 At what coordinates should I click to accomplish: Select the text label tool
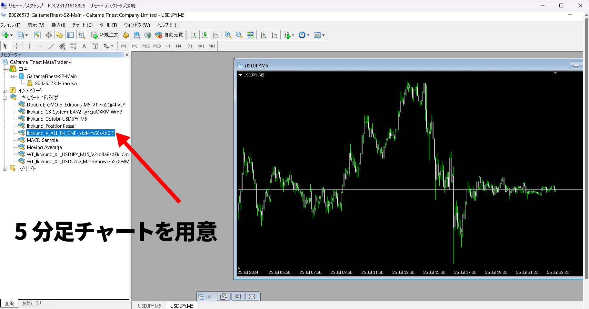point(95,46)
